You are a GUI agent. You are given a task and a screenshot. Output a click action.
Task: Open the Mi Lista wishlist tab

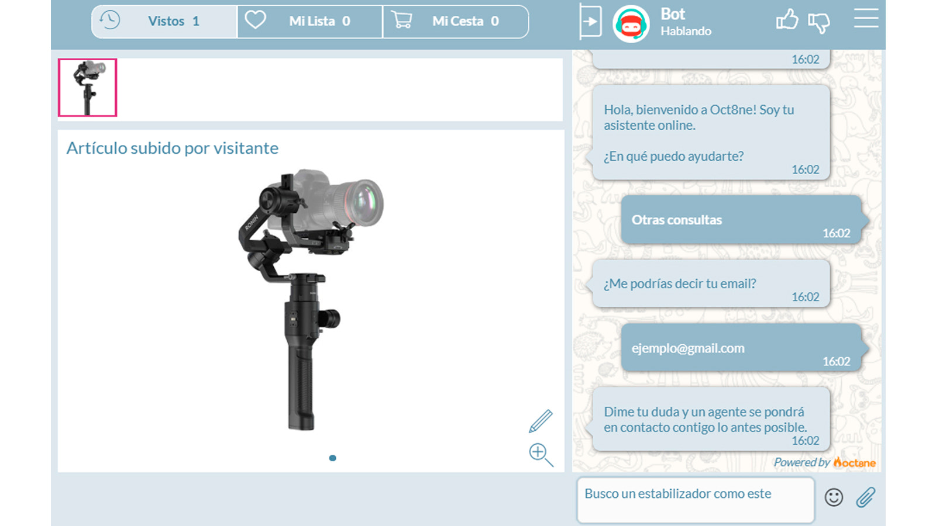[x=310, y=22]
